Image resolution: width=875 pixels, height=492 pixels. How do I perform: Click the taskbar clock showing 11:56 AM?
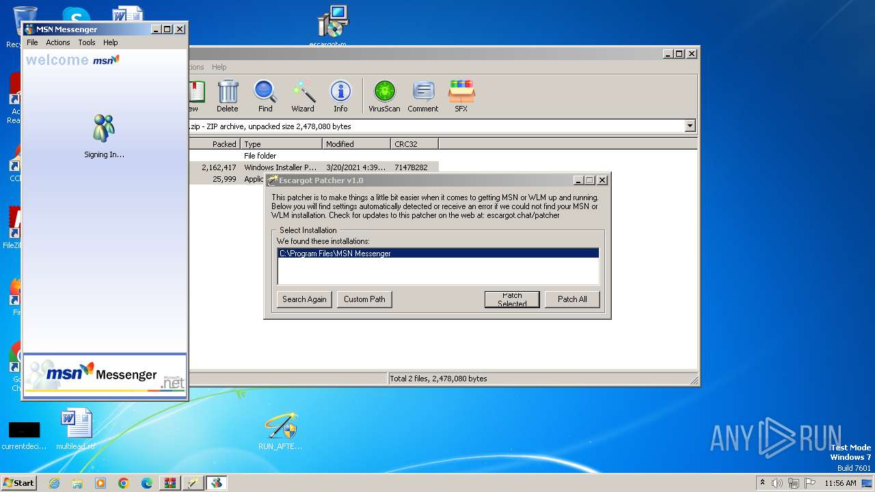click(840, 483)
